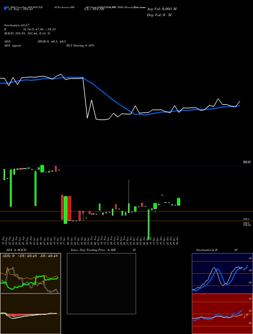
Task: Click the '(MGR) 0, 40.5, 40.5' ADX values
Action: point(52,41)
